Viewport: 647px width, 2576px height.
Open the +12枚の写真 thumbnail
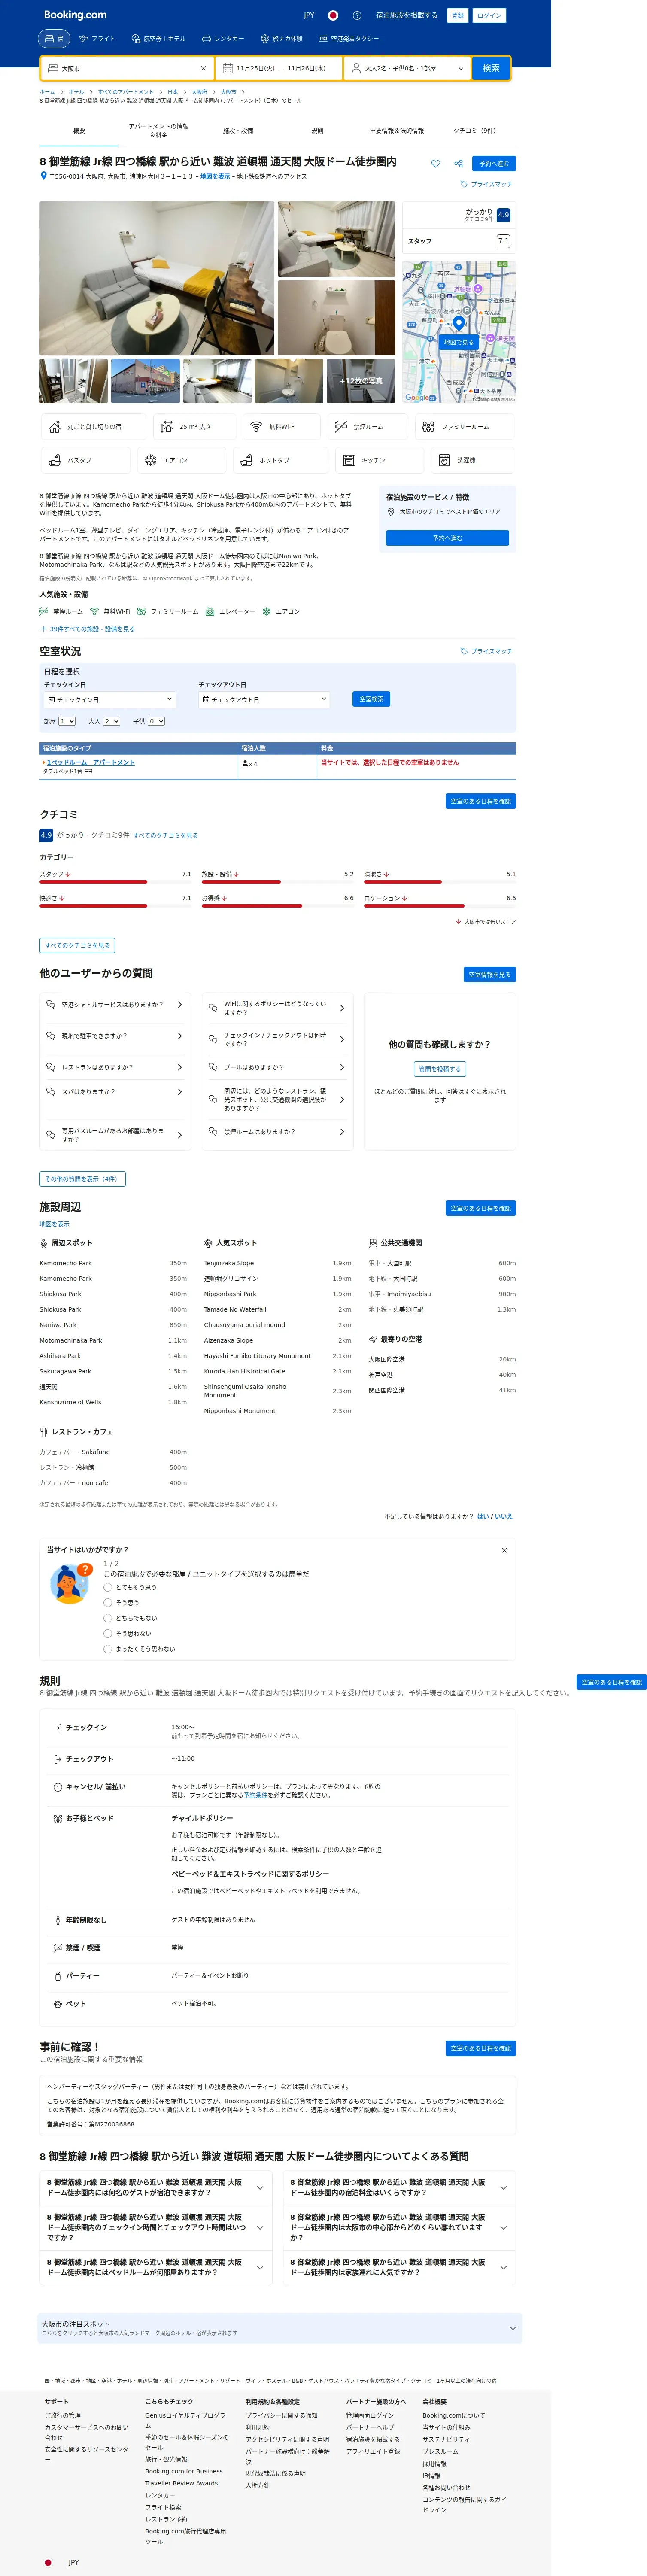click(x=361, y=381)
